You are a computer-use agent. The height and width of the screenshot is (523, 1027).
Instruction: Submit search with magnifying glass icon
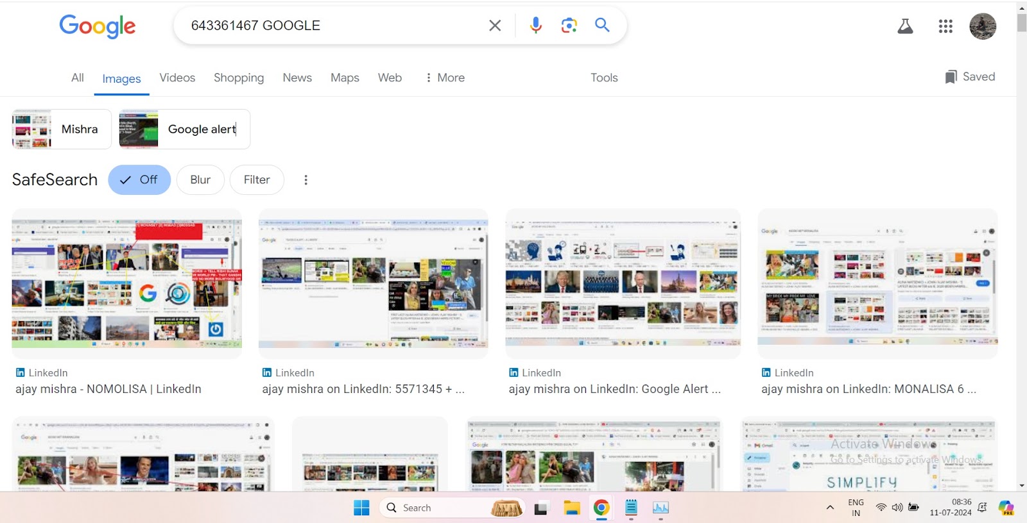[x=602, y=25]
